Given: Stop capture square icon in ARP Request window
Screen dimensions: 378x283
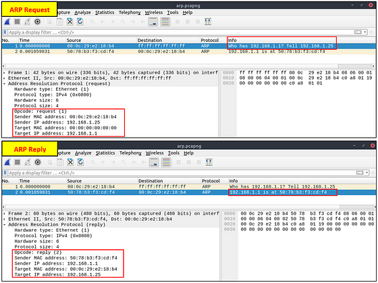Looking at the screenshot, I should (x=17, y=22).
